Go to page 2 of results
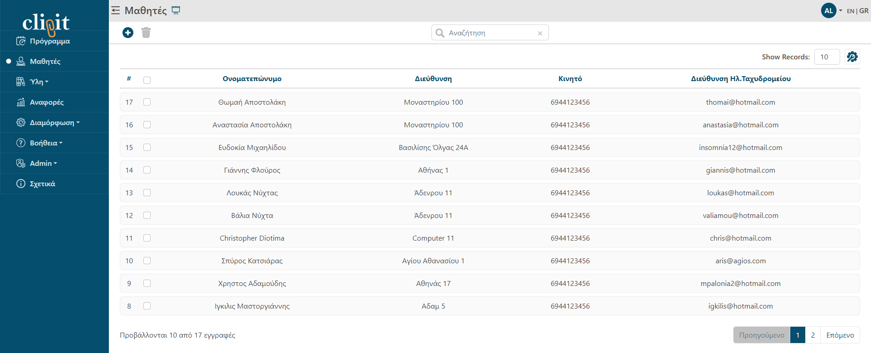Image resolution: width=871 pixels, height=353 pixels. pyautogui.click(x=812, y=335)
